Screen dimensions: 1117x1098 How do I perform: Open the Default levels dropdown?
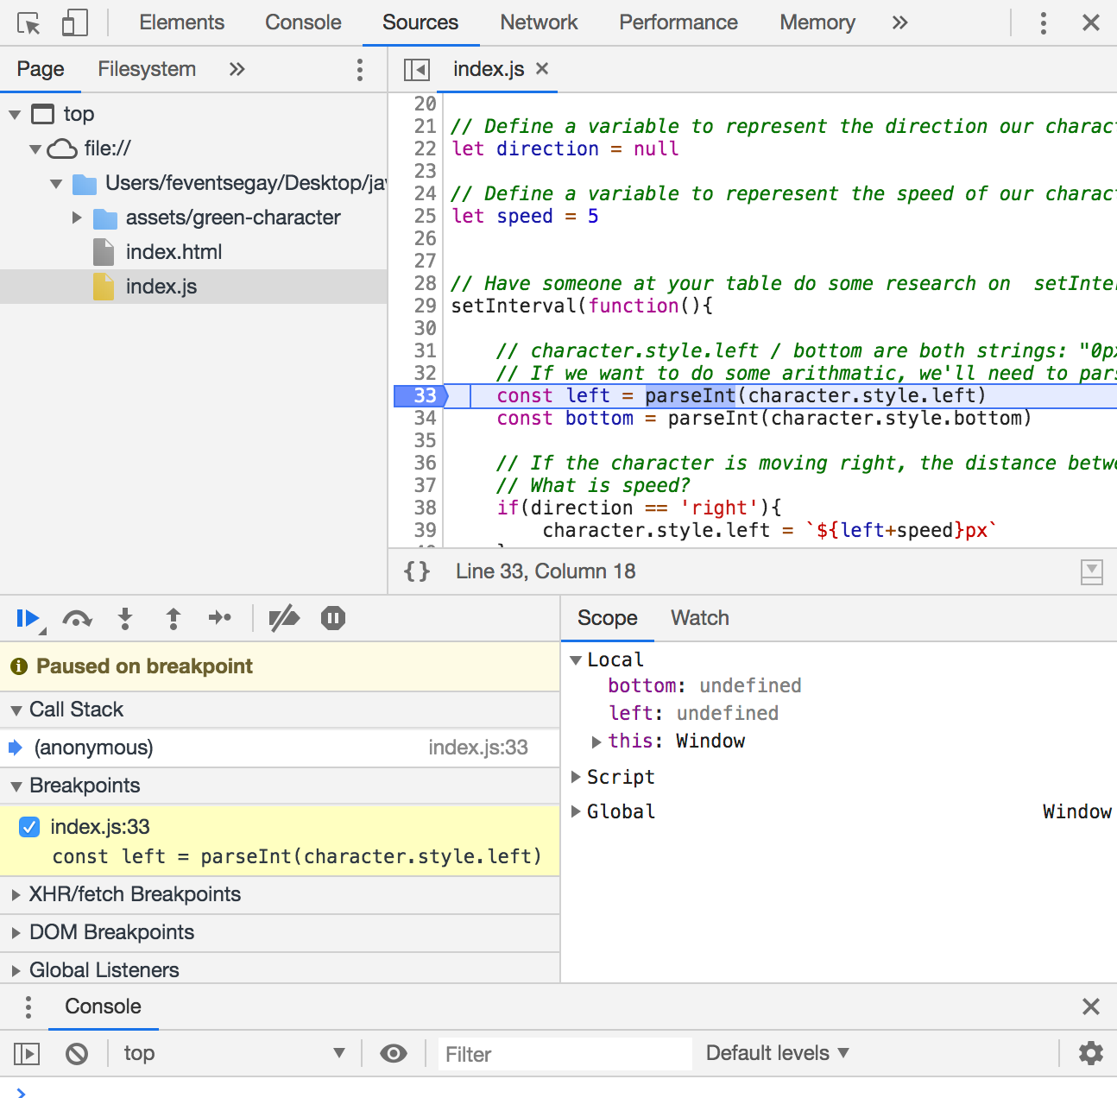(777, 1053)
